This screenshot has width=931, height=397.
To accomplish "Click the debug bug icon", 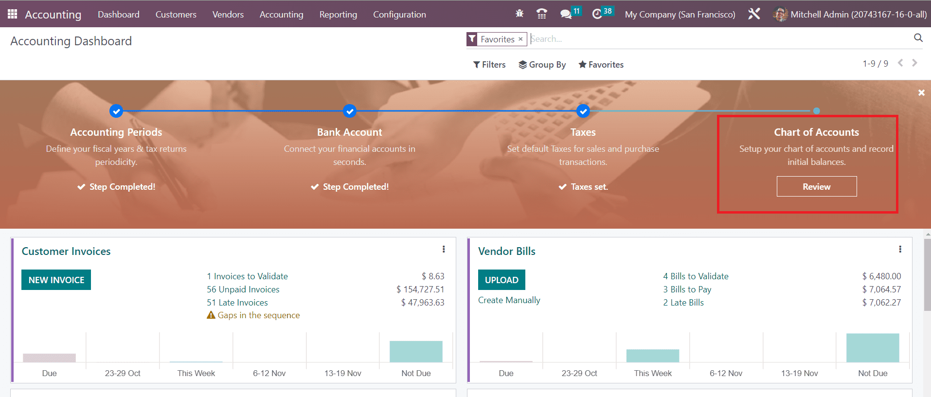I will [519, 14].
